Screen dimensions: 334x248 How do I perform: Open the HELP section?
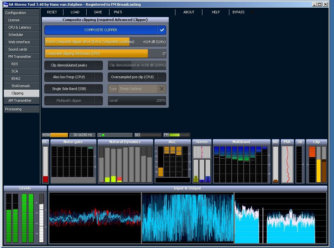(x=216, y=12)
